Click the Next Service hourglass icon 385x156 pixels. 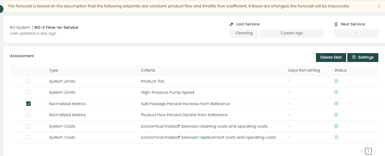coord(336,24)
